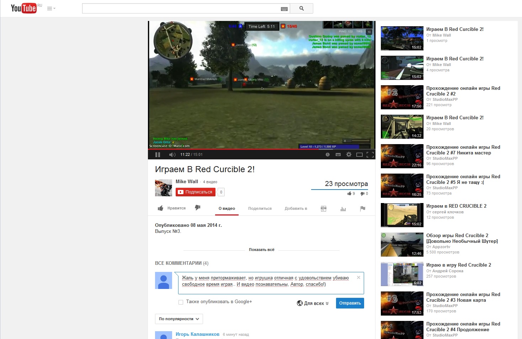
Task: Open the statistics bar chart icon
Action: coord(343,209)
